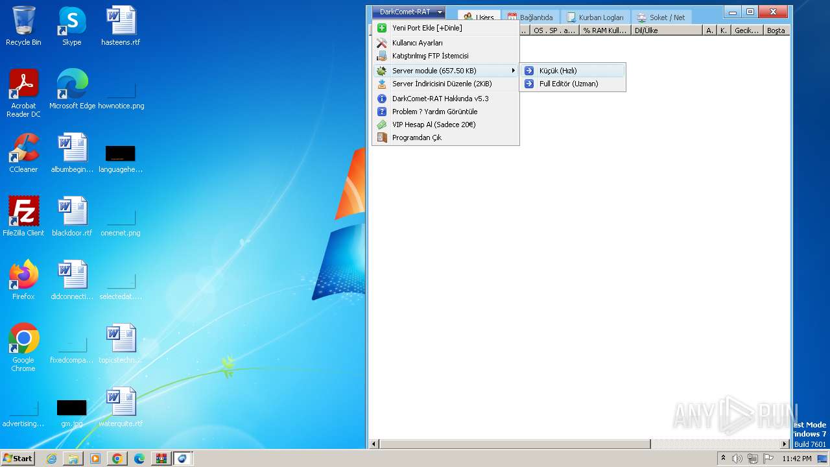Viewport: 830px width, 467px height.
Task: Choose Programdan Çık to exit
Action: (445, 138)
